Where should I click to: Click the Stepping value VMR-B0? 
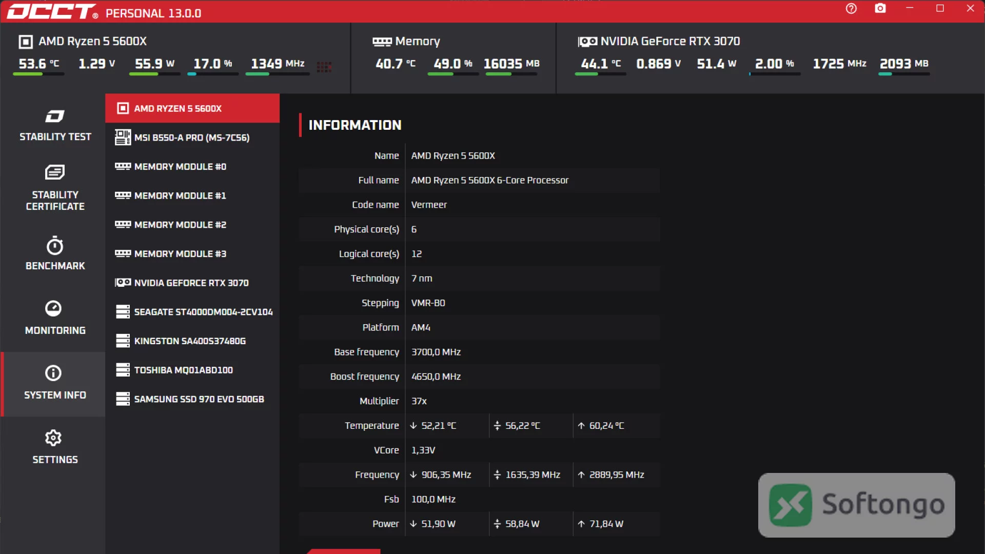(x=428, y=303)
